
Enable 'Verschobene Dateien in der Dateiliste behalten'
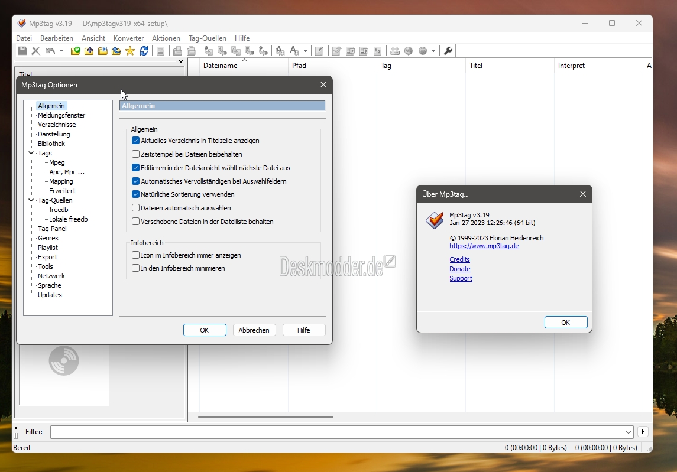pos(135,222)
